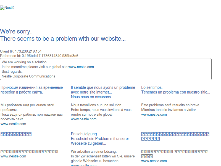
Task: Open www.nestle.com link under Russian text
Action: pos(13,124)
